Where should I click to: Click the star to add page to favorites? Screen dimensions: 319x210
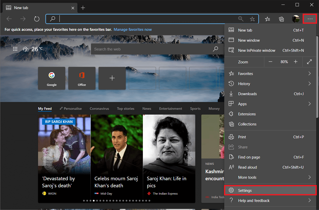click(252, 19)
